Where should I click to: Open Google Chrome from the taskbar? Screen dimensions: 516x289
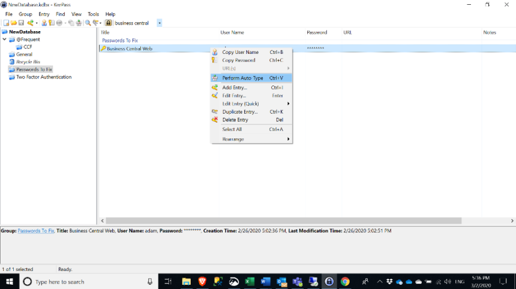pyautogui.click(x=345, y=281)
